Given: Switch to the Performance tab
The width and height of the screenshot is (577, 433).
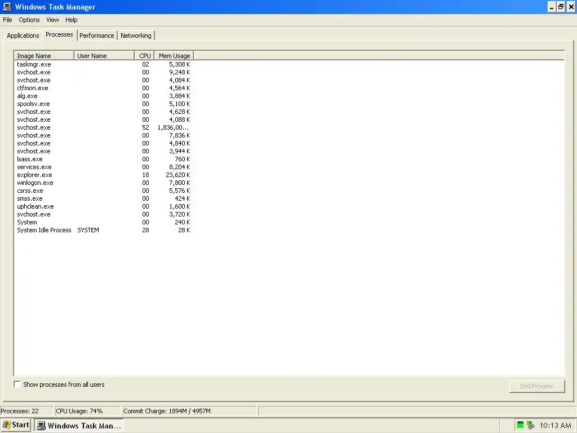Looking at the screenshot, I should [97, 36].
